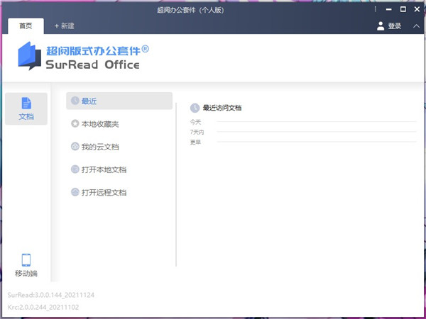Screen dimensions: 426x319
Task: Click the 登录 login button
Action: [x=395, y=26]
